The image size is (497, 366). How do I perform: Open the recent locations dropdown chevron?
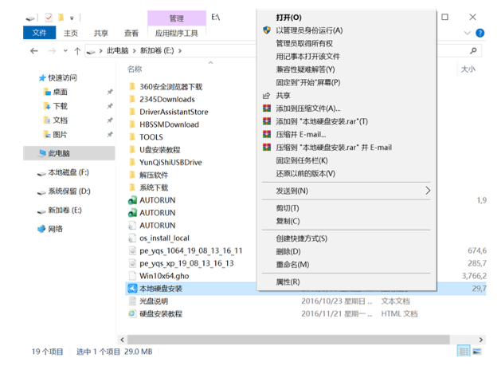tap(62, 50)
